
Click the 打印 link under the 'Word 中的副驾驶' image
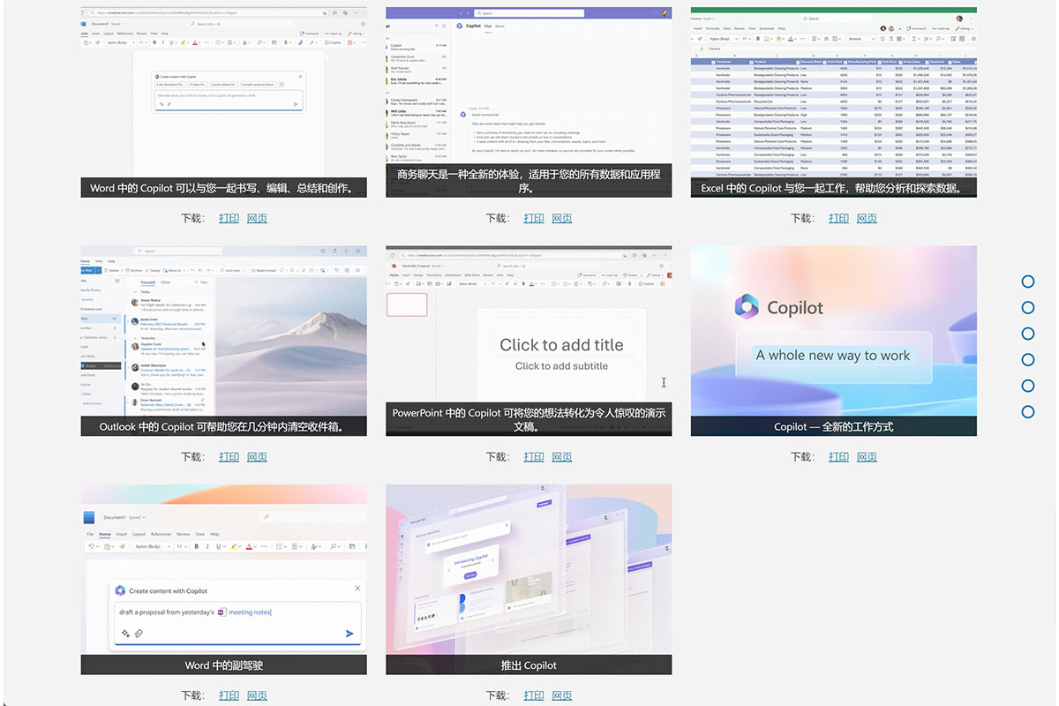point(229,695)
